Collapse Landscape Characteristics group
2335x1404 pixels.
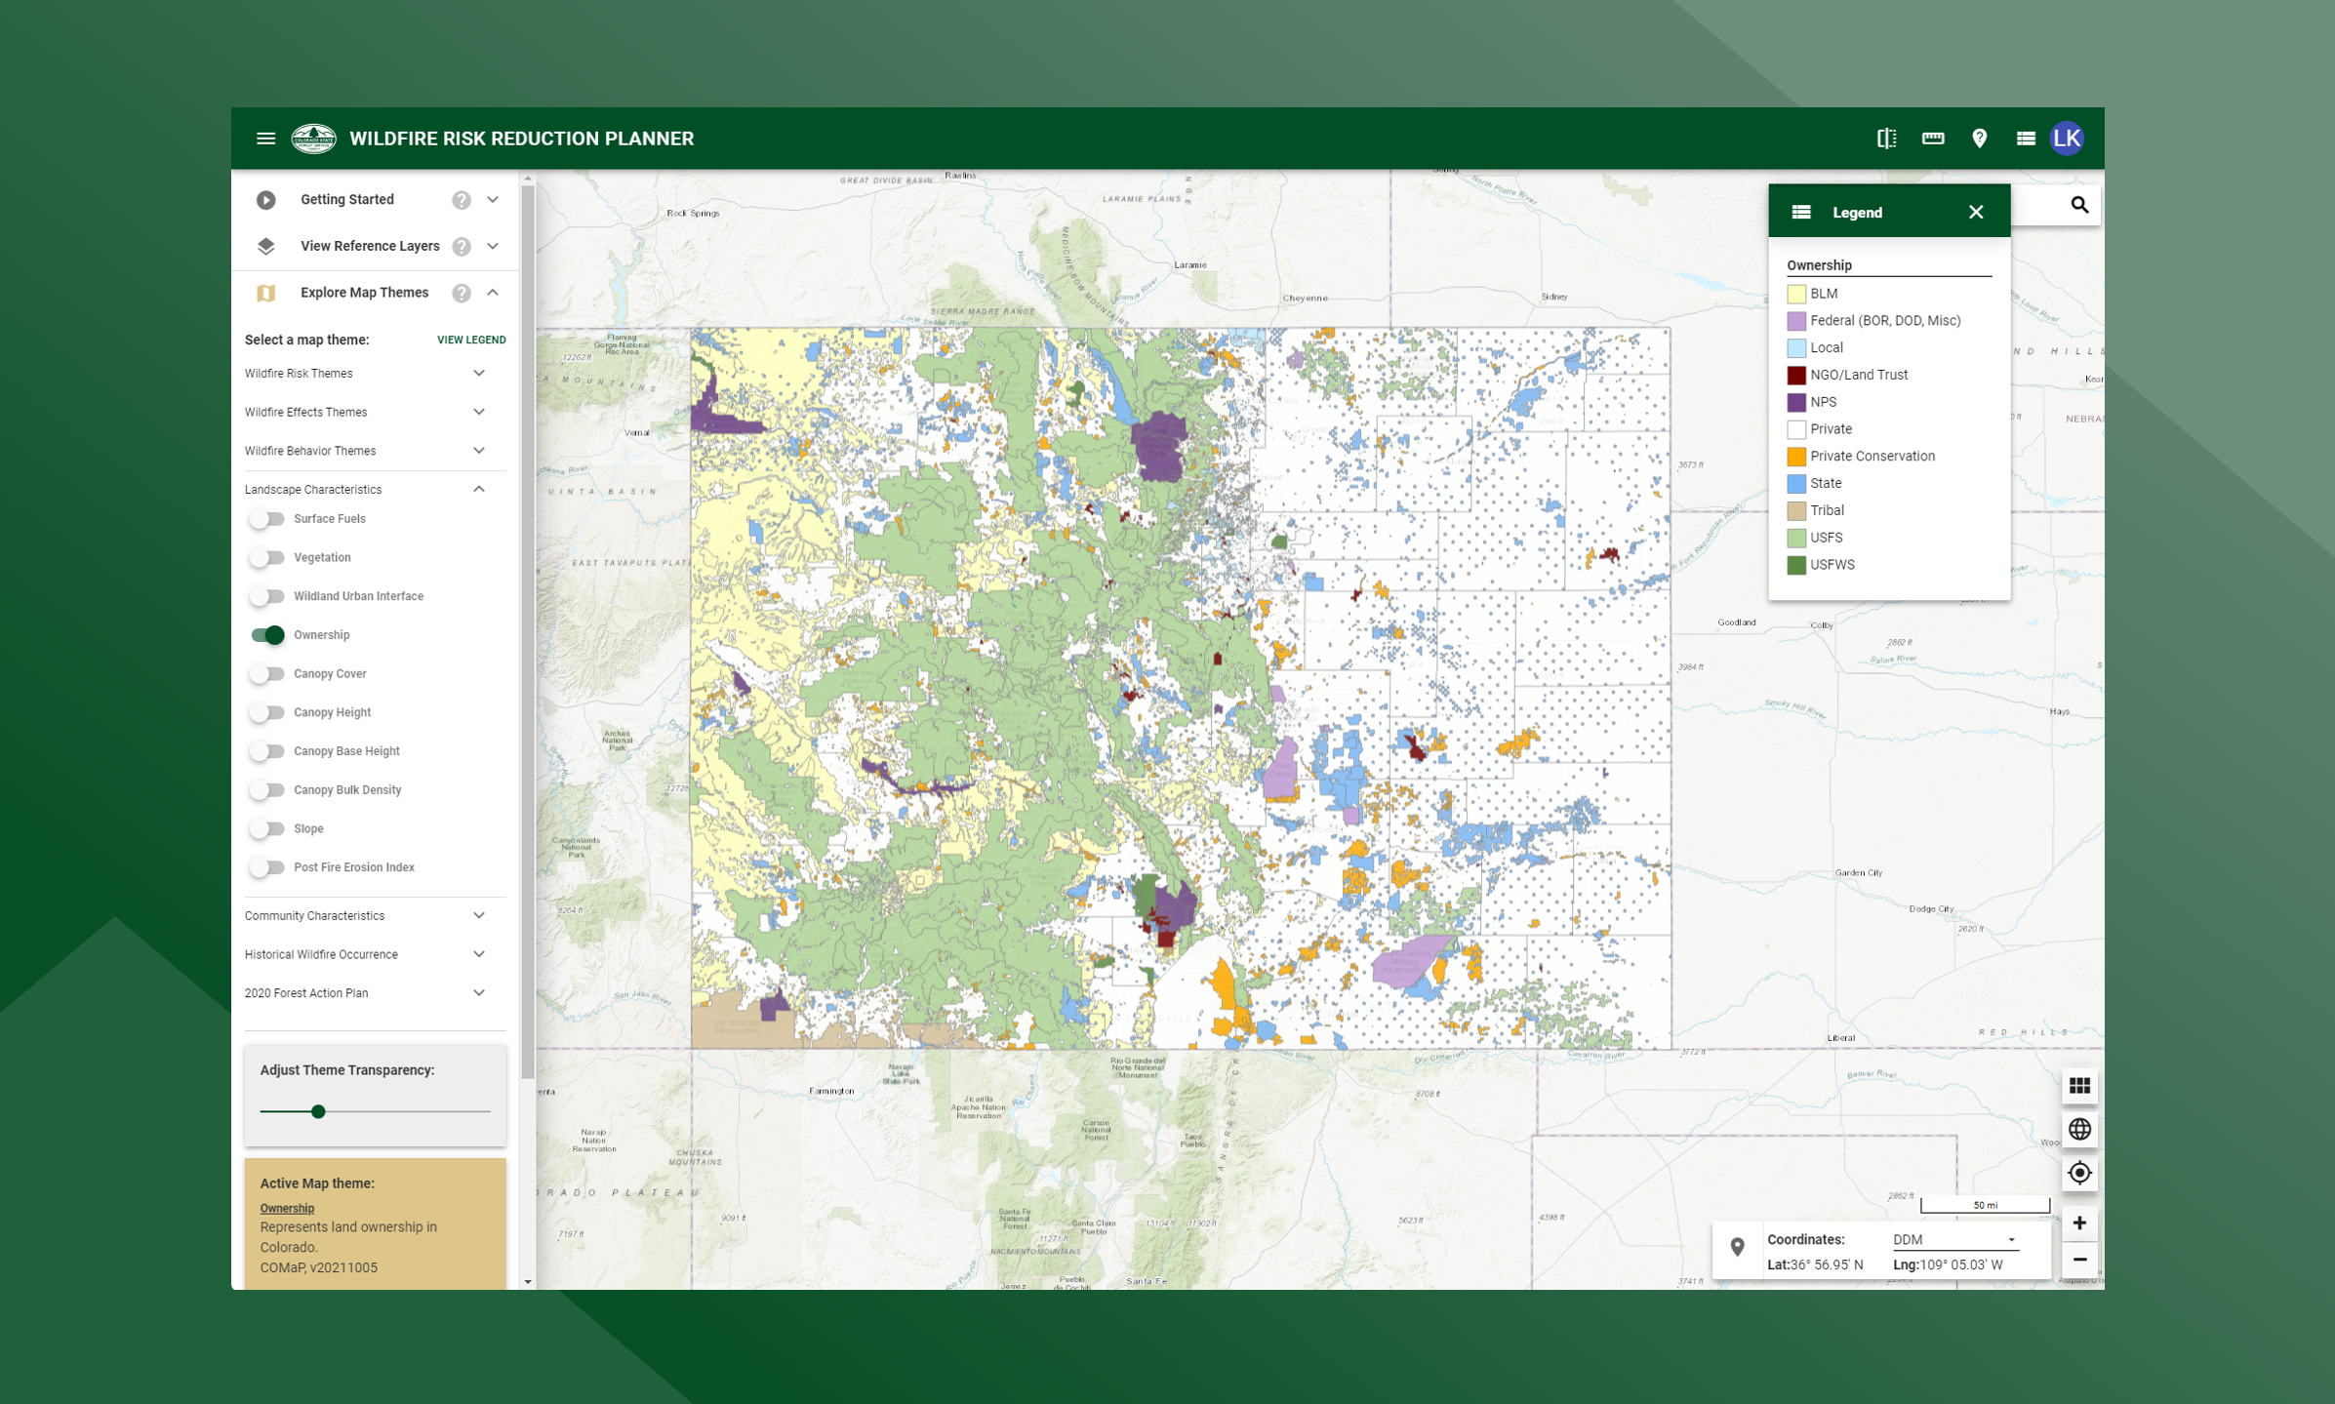pos(479,489)
